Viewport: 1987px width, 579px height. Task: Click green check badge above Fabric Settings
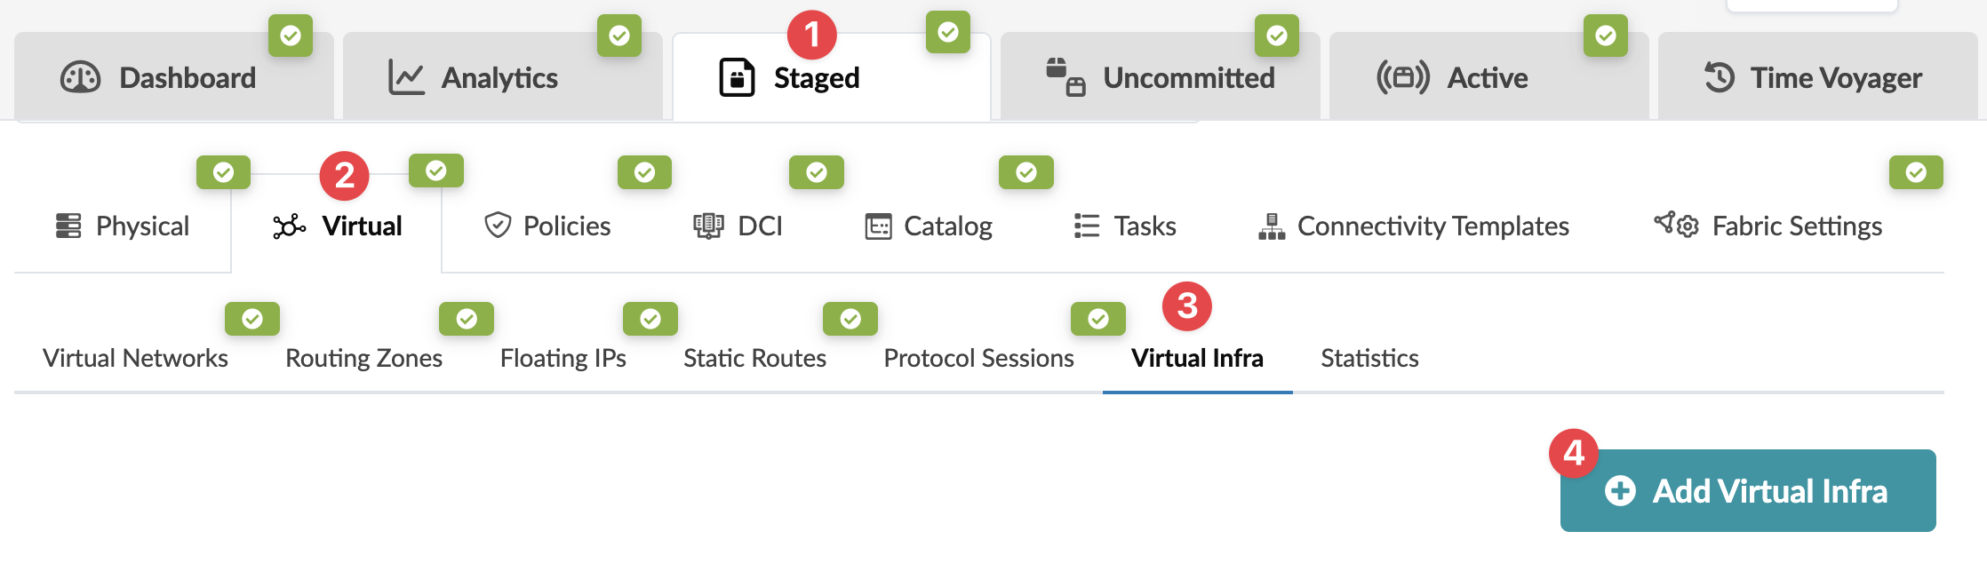[x=1916, y=172]
